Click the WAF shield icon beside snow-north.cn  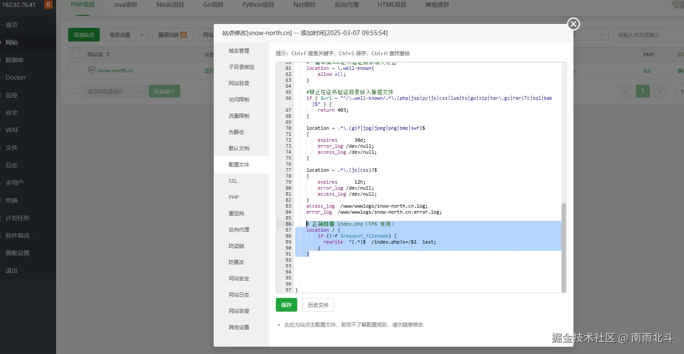click(91, 70)
